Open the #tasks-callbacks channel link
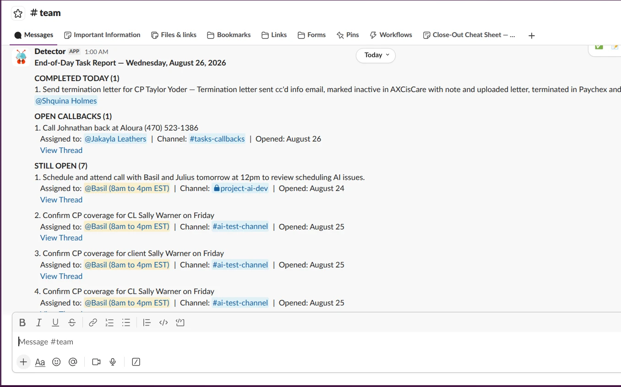The image size is (621, 387). coord(217,139)
